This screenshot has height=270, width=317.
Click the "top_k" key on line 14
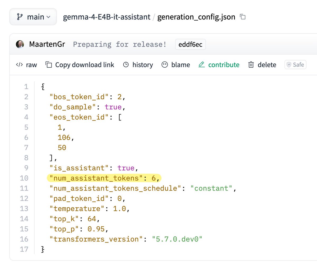click(x=64, y=219)
